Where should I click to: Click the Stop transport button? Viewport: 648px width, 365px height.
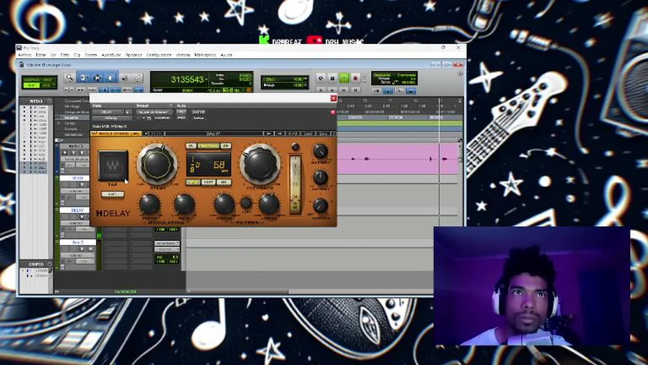click(332, 78)
